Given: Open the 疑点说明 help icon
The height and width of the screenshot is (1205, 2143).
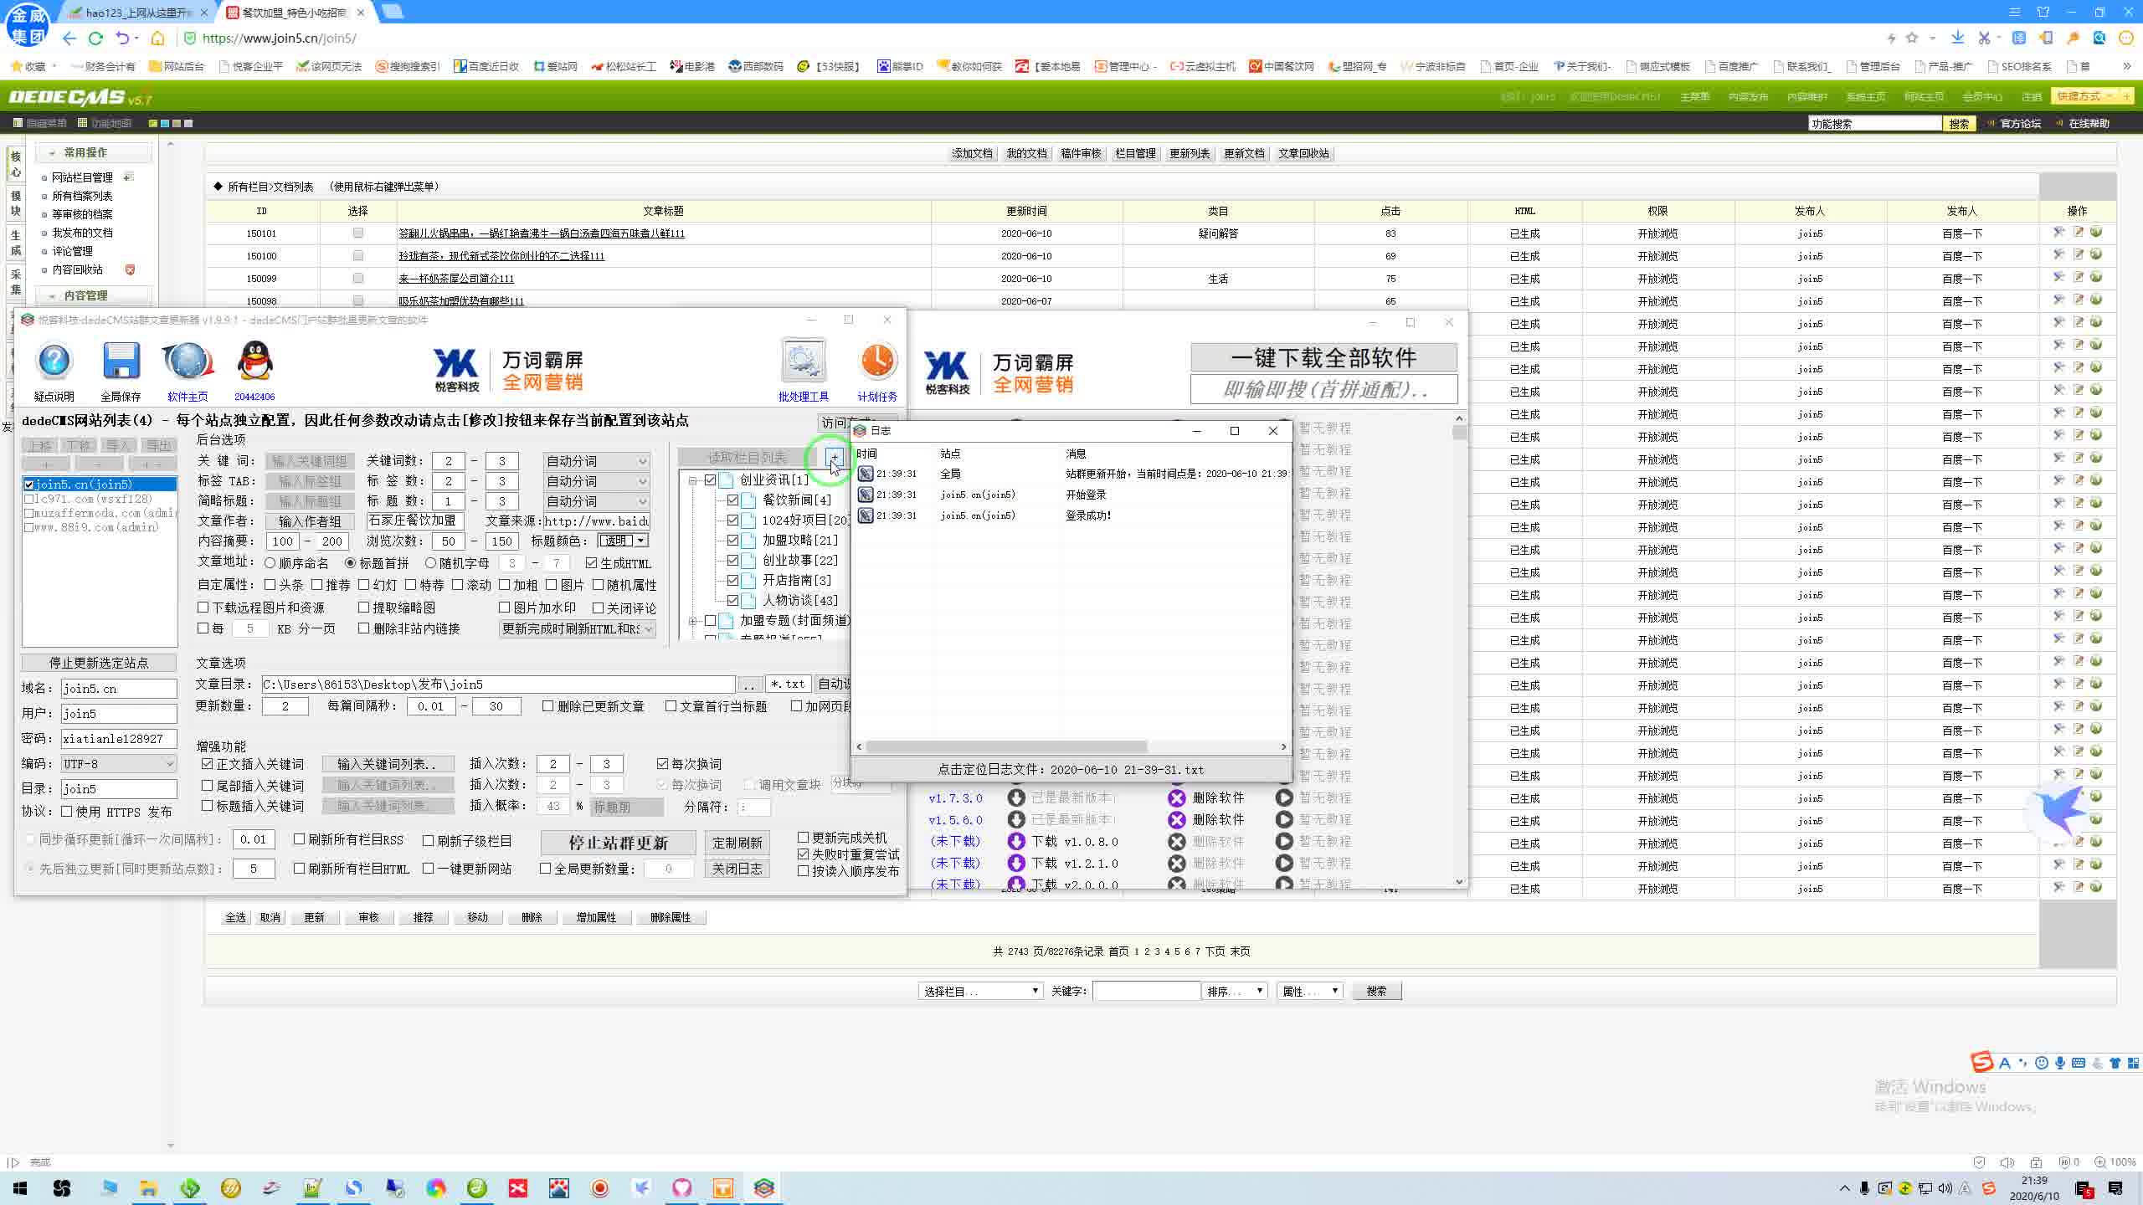Looking at the screenshot, I should point(53,361).
